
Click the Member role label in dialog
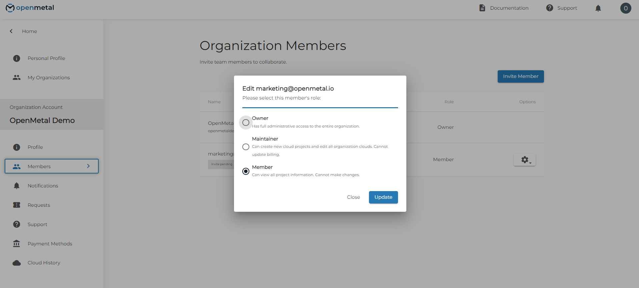[262, 167]
